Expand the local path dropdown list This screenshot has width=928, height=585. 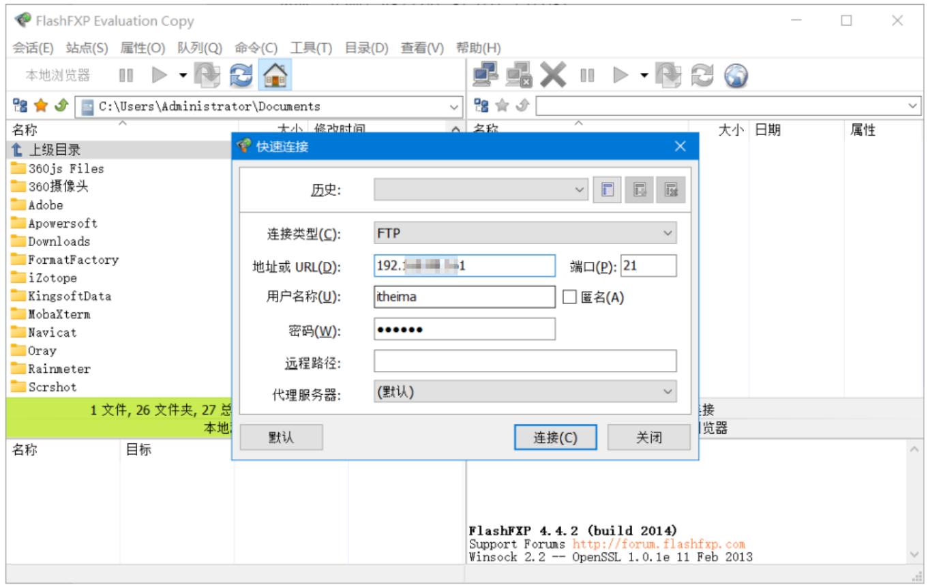[454, 106]
